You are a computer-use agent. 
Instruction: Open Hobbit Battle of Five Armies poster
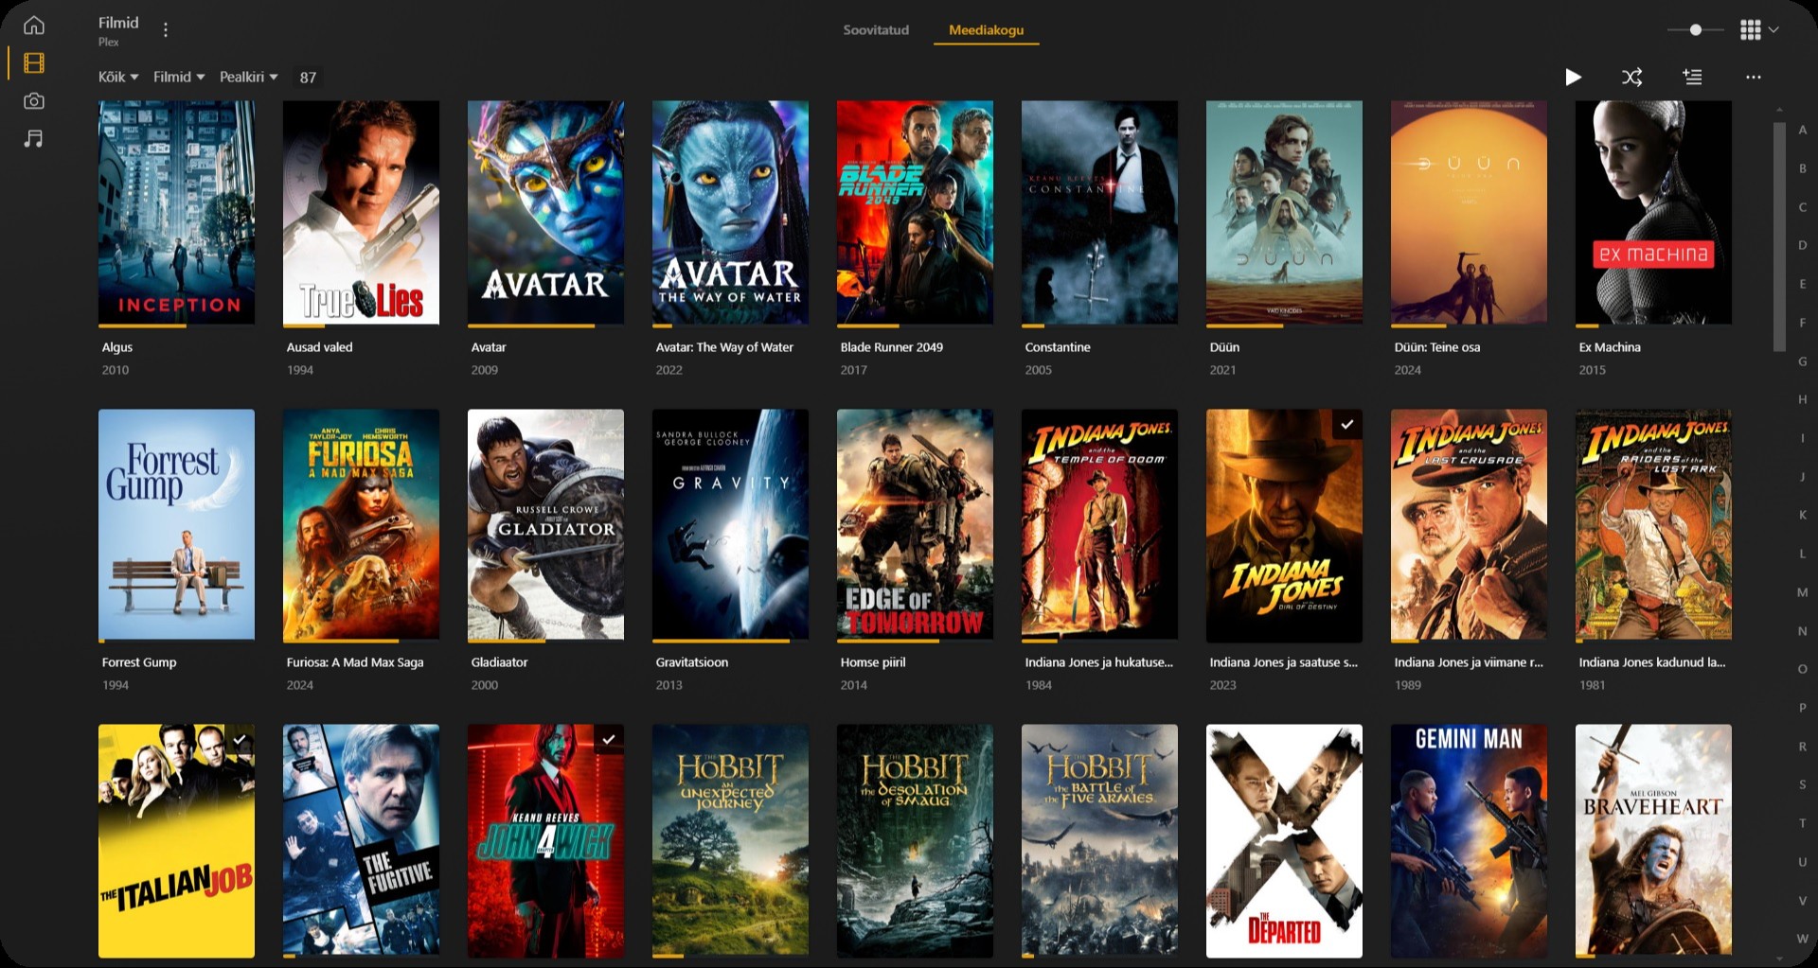point(1099,841)
